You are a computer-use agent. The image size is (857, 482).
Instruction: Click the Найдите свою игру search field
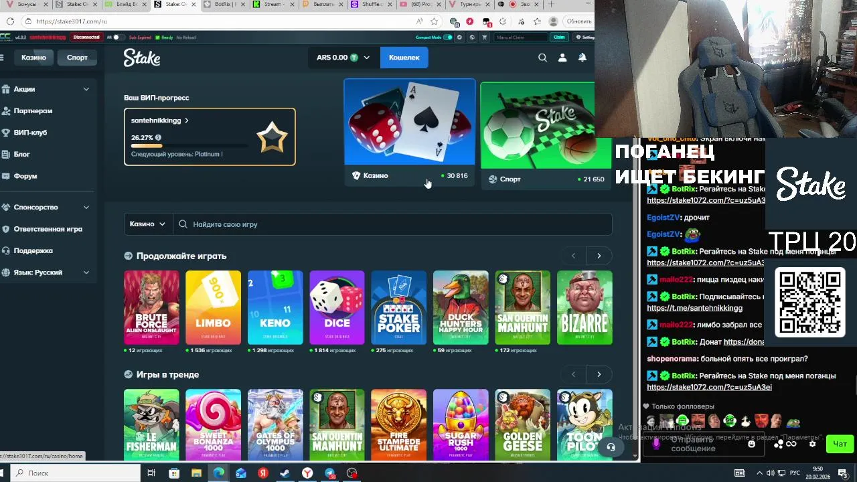pyautogui.click(x=392, y=224)
